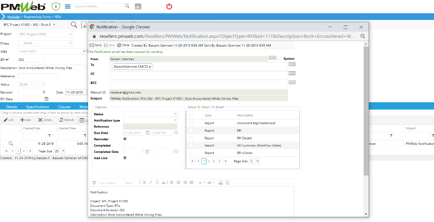Viewport: 434px width, 222px height.
Task: Toggle the Completed checkbox
Action: point(125,145)
